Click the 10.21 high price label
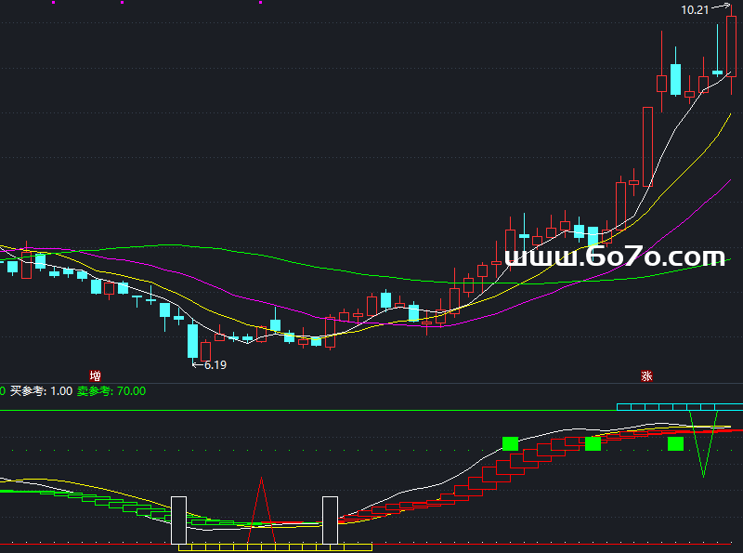The width and height of the screenshot is (743, 553). point(694,10)
